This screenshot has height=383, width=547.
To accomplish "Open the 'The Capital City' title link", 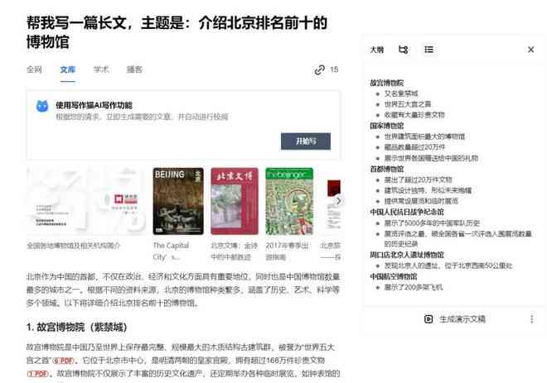I will pyautogui.click(x=171, y=251).
